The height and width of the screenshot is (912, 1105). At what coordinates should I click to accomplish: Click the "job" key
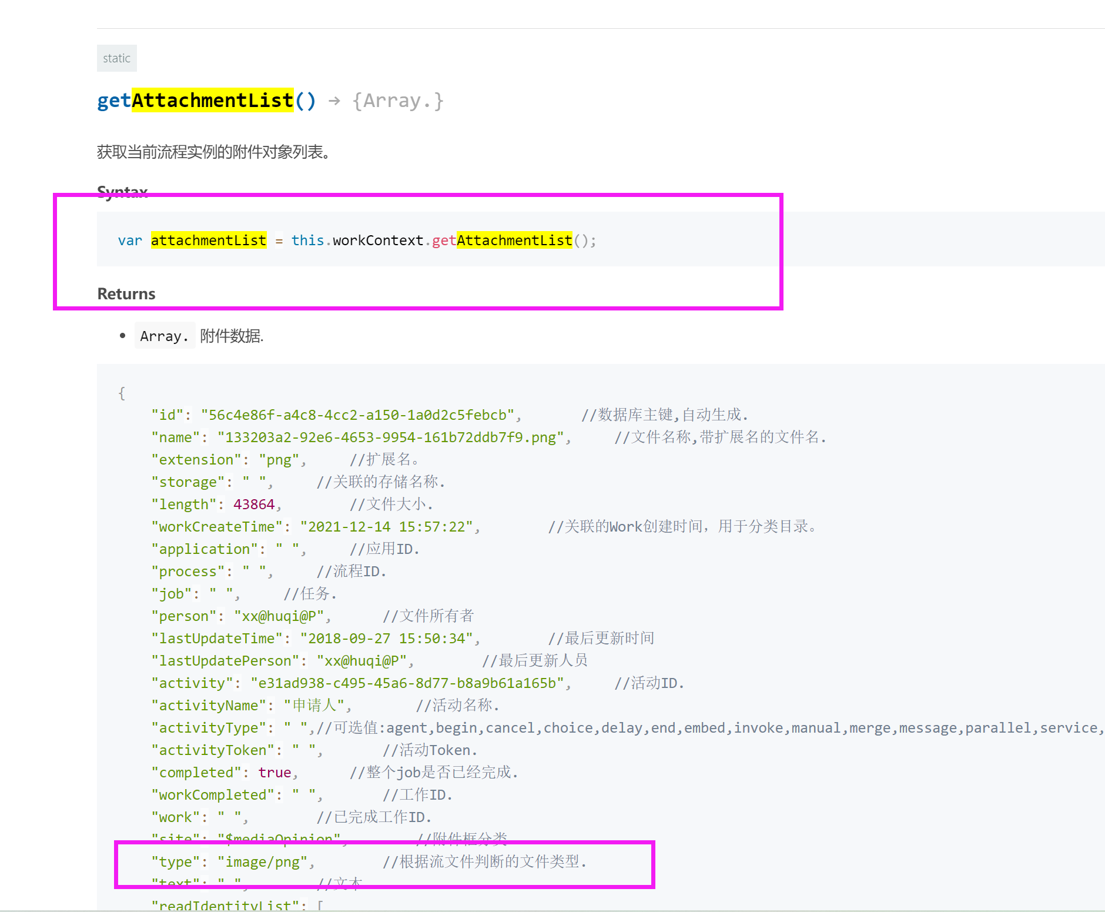pyautogui.click(x=172, y=594)
